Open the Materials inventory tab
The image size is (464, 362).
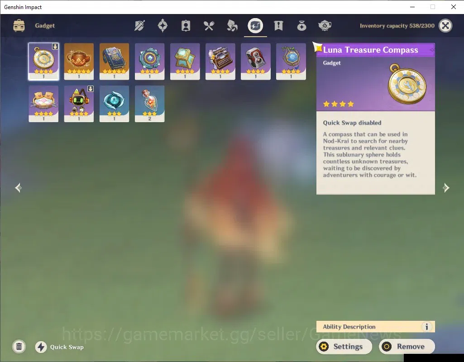click(x=232, y=26)
